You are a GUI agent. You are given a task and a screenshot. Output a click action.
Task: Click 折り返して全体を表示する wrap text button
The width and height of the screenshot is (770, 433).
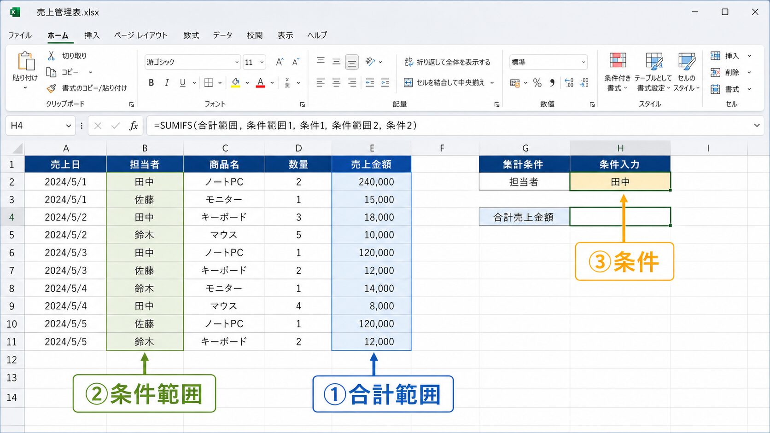pos(447,62)
